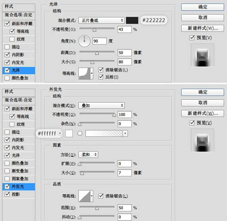Click the 不透明度 slider handle in 光泽 dialog
The width and height of the screenshot is (227, 221).
tap(95, 30)
